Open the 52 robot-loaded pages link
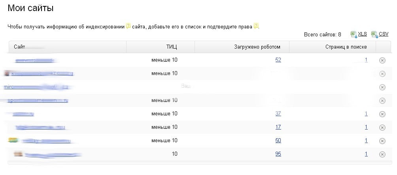397x175 pixels. pyautogui.click(x=278, y=60)
